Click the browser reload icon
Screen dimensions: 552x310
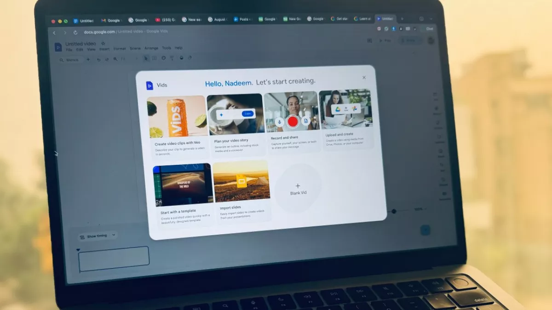pyautogui.click(x=75, y=33)
